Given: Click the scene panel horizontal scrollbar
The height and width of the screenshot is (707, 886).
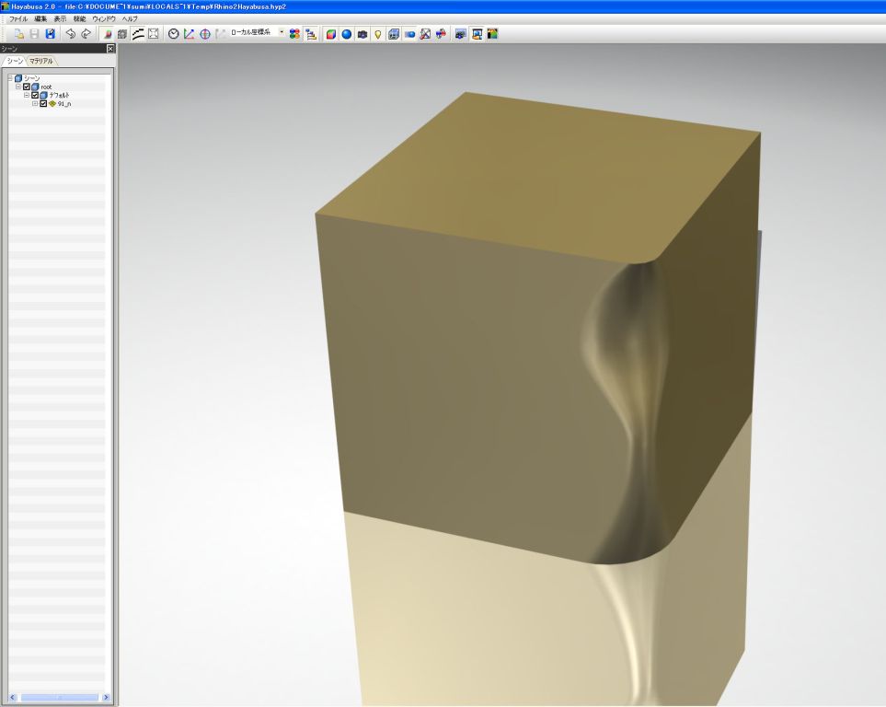Looking at the screenshot, I should (60, 698).
